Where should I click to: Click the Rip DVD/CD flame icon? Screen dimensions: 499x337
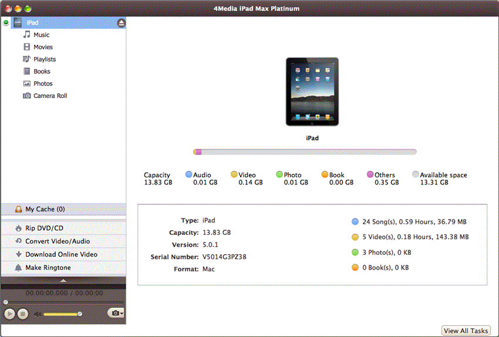[x=18, y=228]
